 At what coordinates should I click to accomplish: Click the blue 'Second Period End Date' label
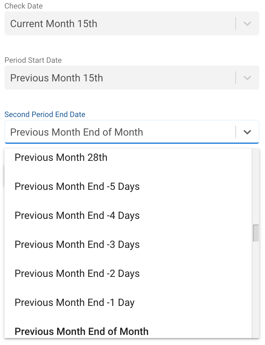[45, 114]
